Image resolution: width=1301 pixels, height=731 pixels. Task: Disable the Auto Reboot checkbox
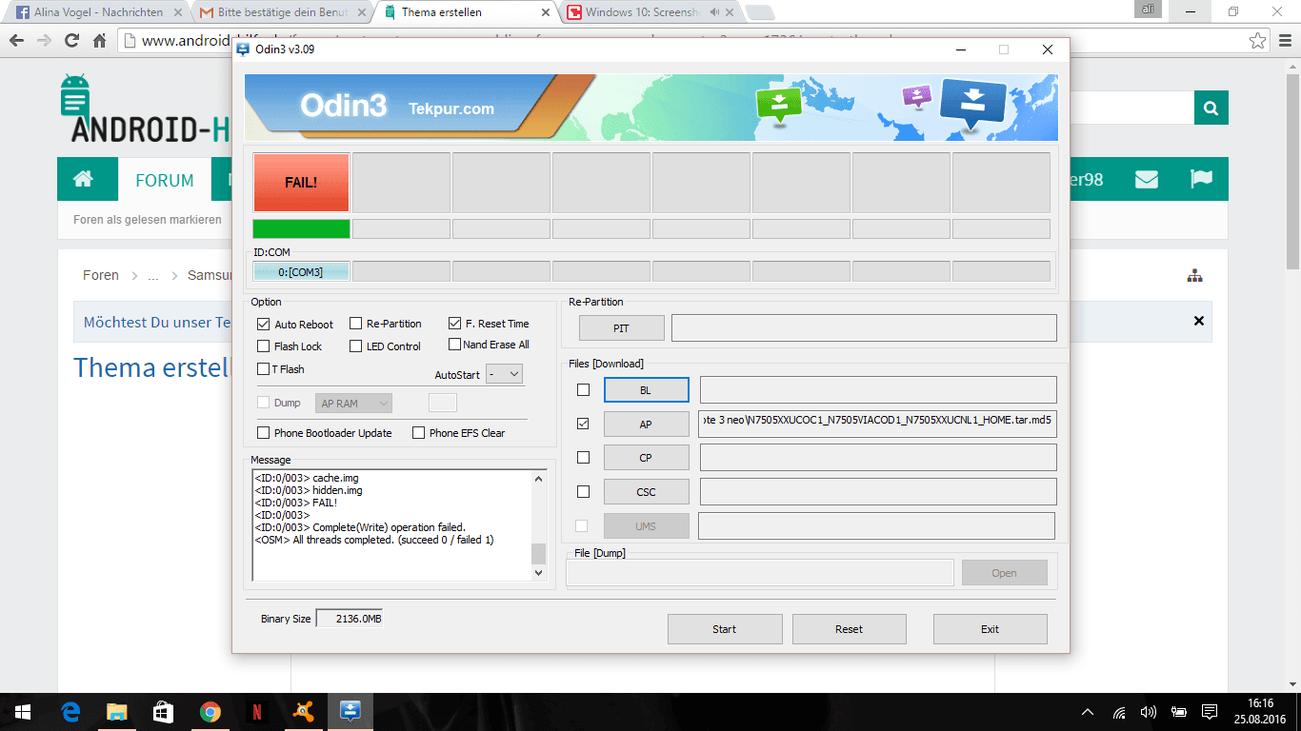point(264,324)
